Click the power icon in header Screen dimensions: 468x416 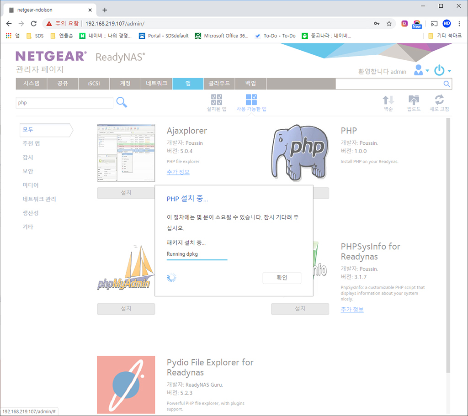coord(439,70)
